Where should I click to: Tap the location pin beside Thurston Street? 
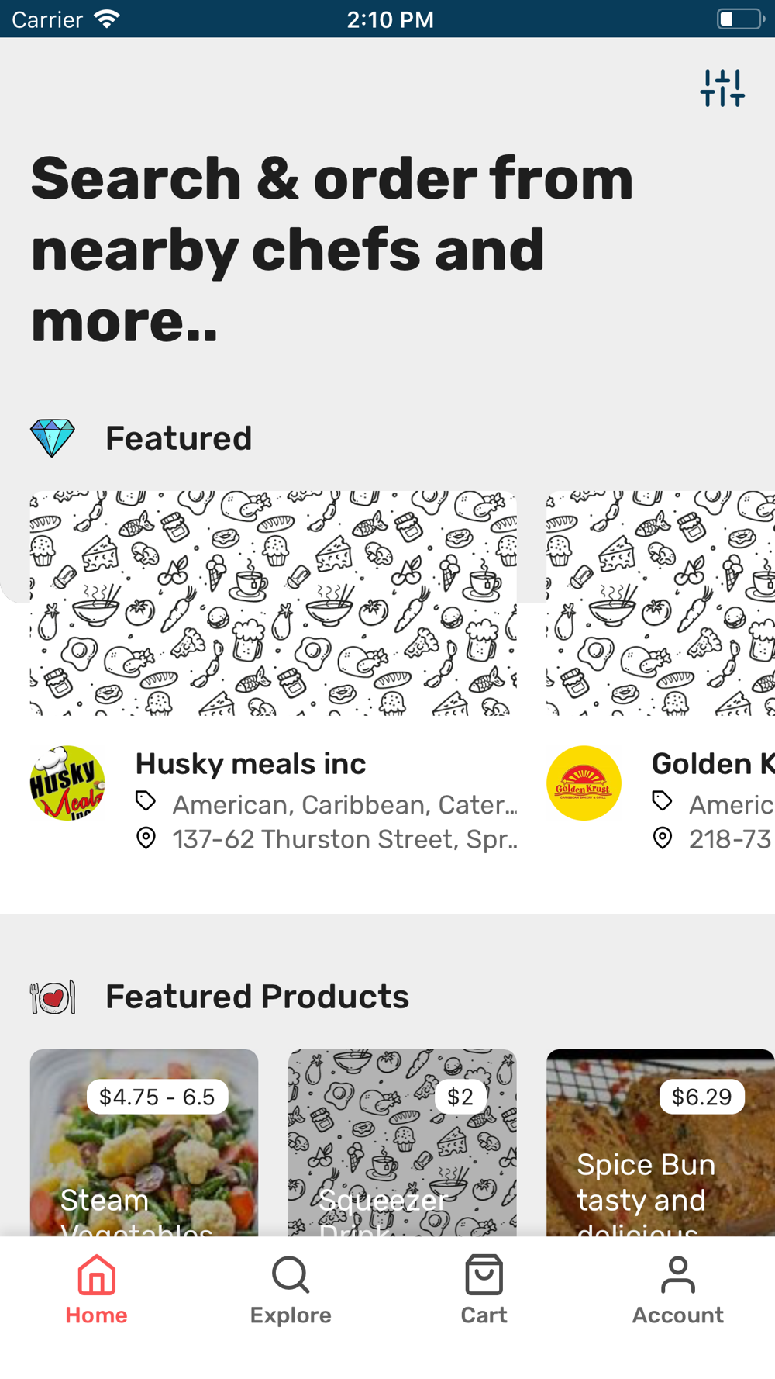point(146,838)
